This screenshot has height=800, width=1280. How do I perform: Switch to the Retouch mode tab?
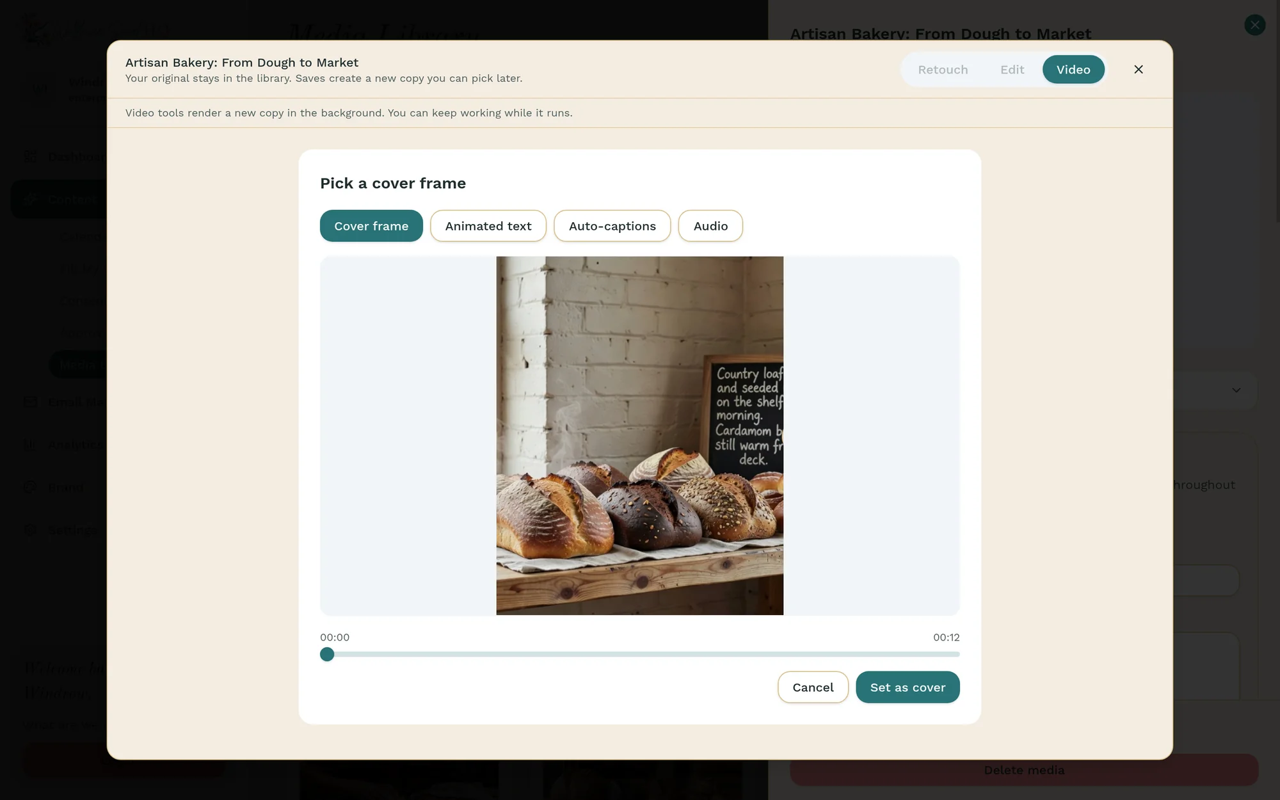tap(943, 70)
